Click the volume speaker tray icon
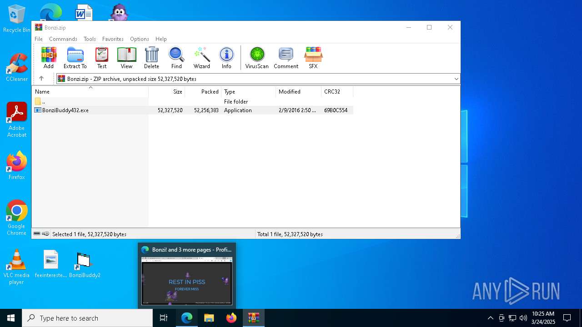This screenshot has width=582, height=327. pyautogui.click(x=523, y=318)
